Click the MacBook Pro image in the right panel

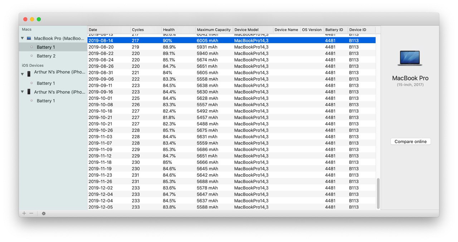(x=410, y=58)
